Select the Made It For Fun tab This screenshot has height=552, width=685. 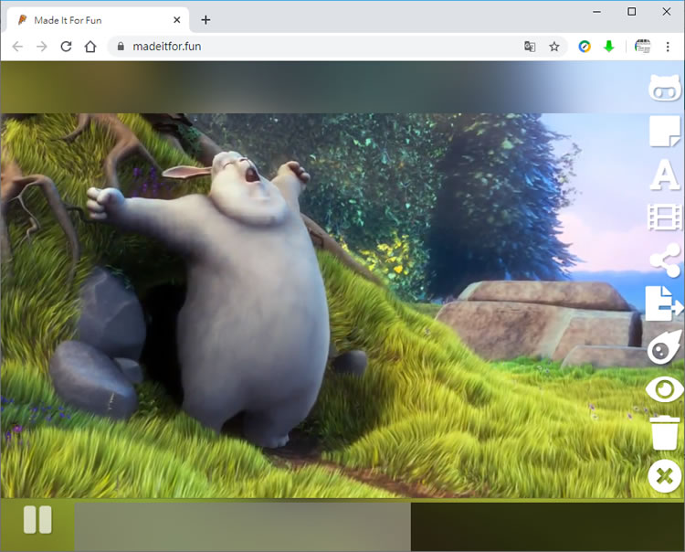(x=91, y=20)
